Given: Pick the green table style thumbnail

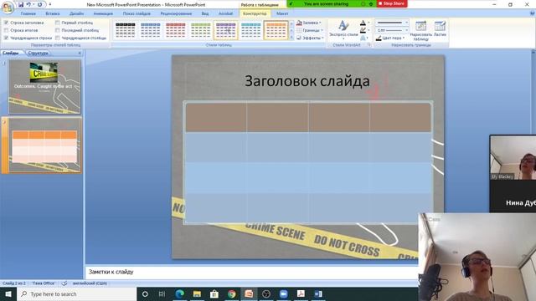Looking at the screenshot, I should tap(201, 30).
